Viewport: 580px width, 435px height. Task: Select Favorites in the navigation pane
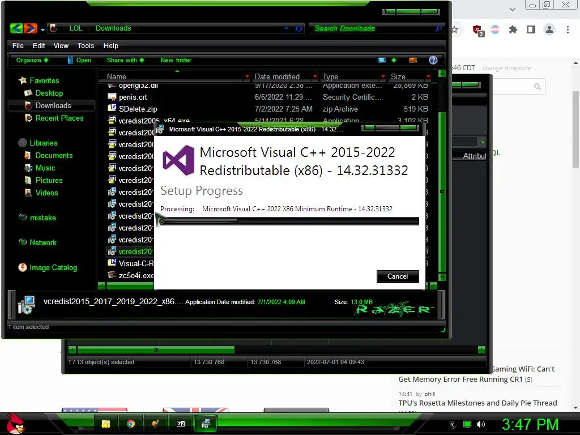39,80
